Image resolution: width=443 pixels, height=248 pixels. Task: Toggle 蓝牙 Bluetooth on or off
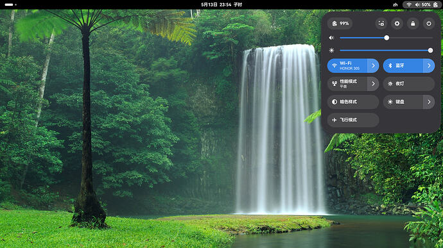tap(403, 65)
